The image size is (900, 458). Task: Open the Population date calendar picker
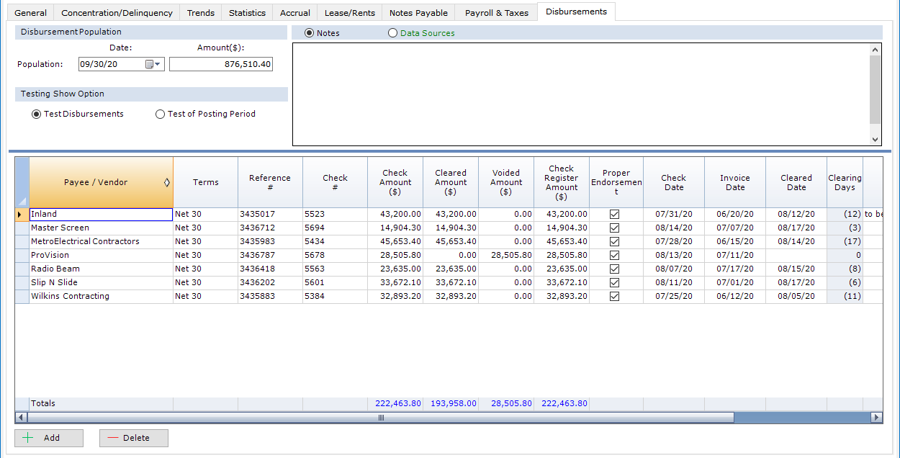[x=153, y=64]
